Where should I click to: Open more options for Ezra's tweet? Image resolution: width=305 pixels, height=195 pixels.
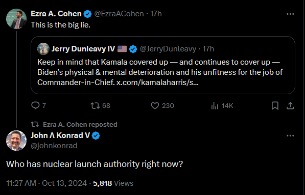(x=290, y=14)
